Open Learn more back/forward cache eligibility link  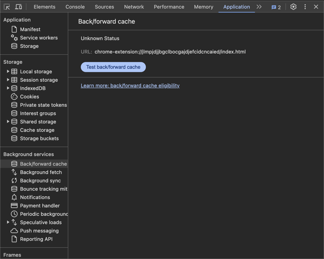(x=130, y=85)
